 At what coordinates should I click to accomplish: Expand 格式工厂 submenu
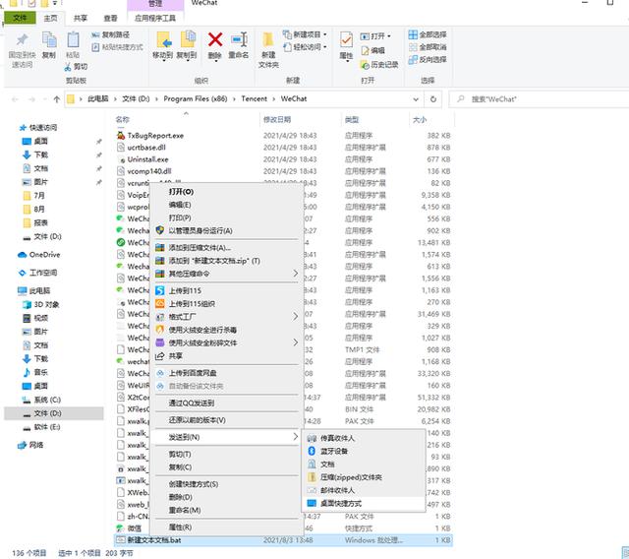pos(227,317)
